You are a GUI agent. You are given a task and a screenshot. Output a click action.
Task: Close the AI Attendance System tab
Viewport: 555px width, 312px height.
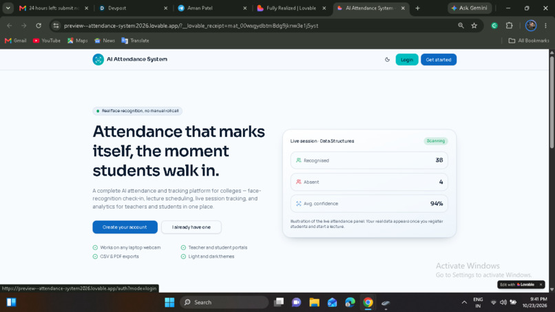pyautogui.click(x=403, y=8)
